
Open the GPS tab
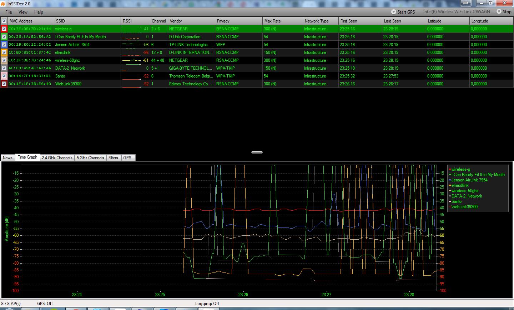click(127, 157)
